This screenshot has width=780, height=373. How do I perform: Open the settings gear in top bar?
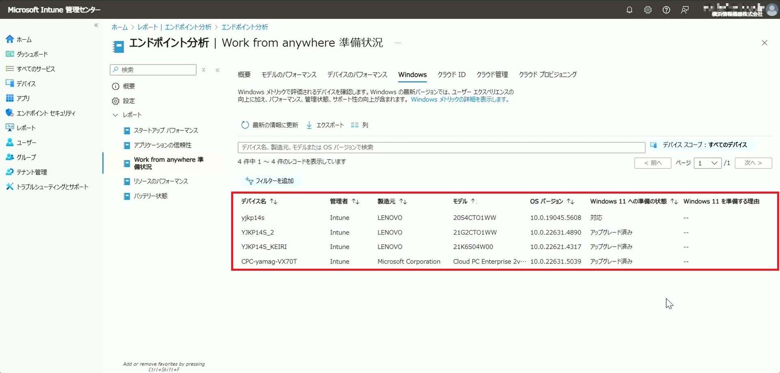(x=648, y=10)
